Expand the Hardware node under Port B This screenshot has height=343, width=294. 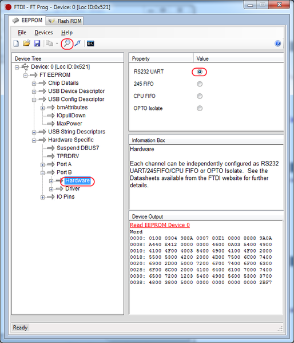[51, 181]
